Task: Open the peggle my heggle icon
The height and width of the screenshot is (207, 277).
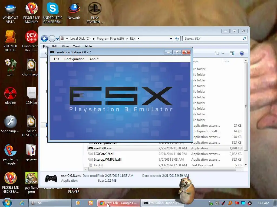Action: coord(11,154)
